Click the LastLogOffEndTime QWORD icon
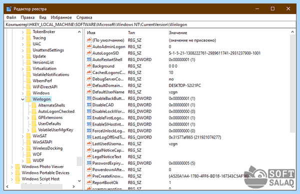300x194 pixels. click(x=89, y=137)
